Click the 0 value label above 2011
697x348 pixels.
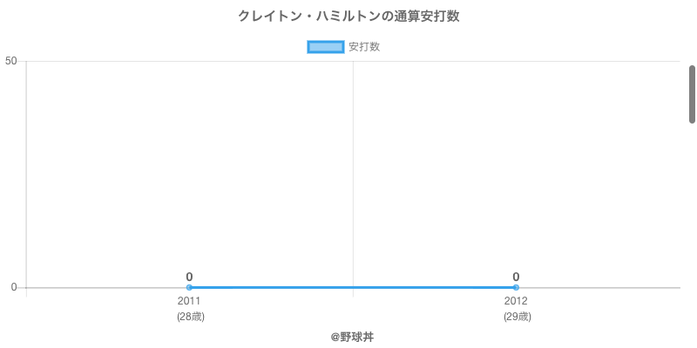click(189, 277)
